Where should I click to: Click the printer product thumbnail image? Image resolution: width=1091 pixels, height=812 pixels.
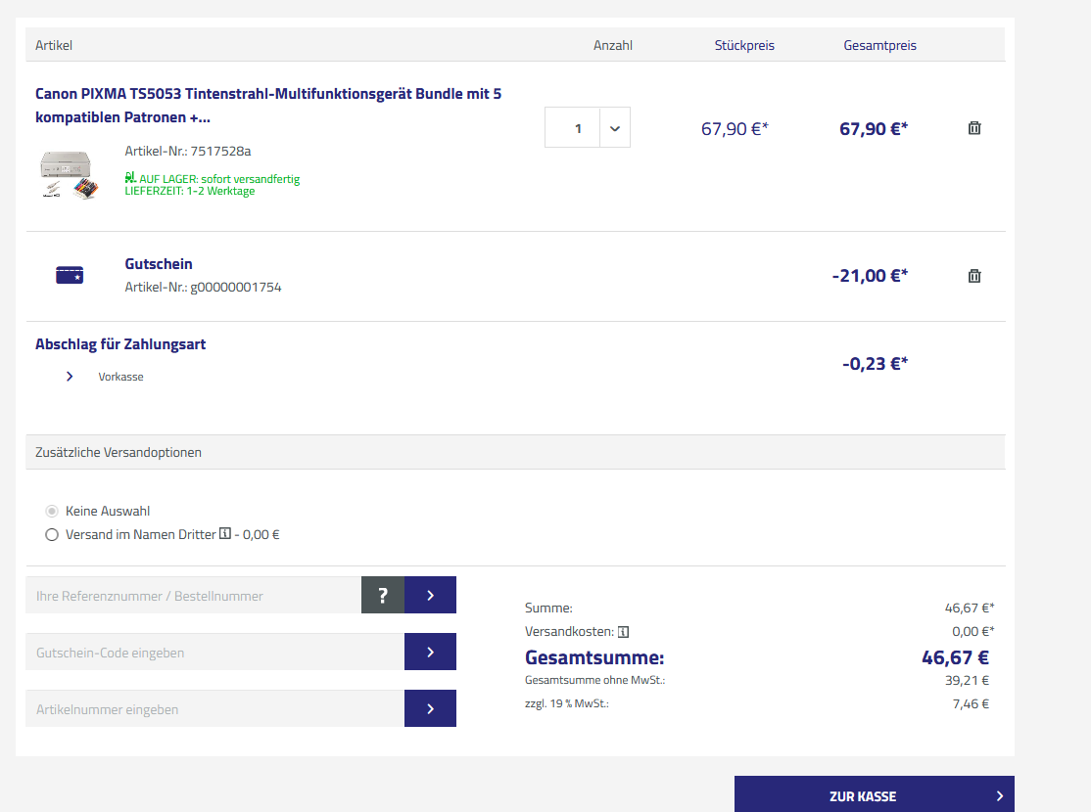click(70, 177)
